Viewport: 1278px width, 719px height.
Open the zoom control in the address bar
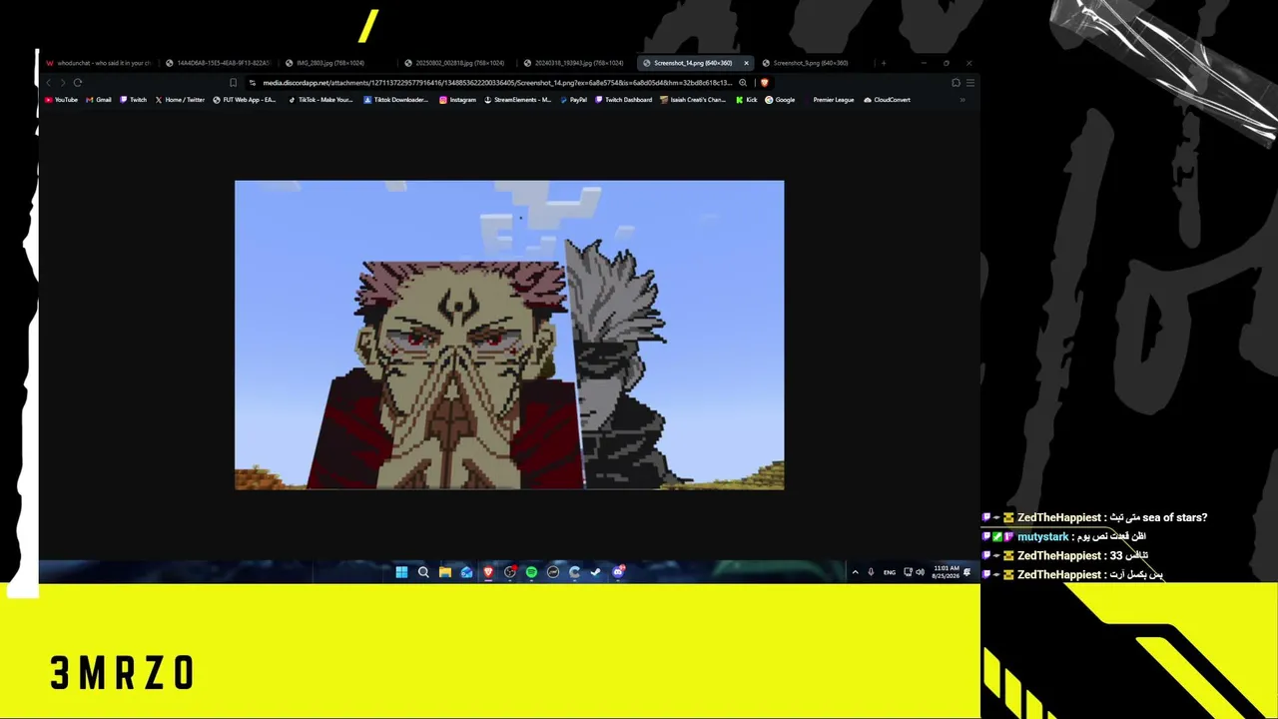(743, 83)
